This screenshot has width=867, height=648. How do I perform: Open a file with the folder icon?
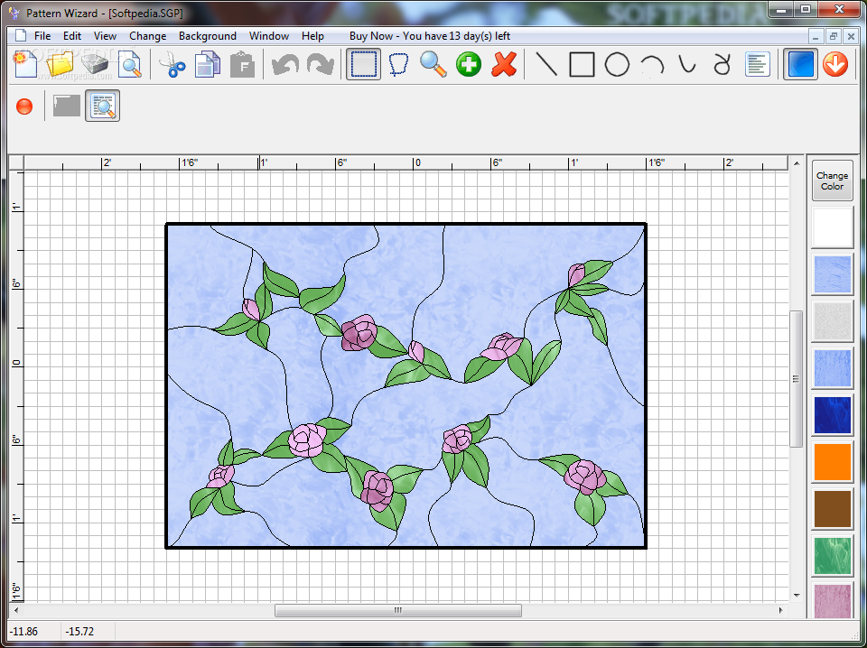[x=61, y=64]
